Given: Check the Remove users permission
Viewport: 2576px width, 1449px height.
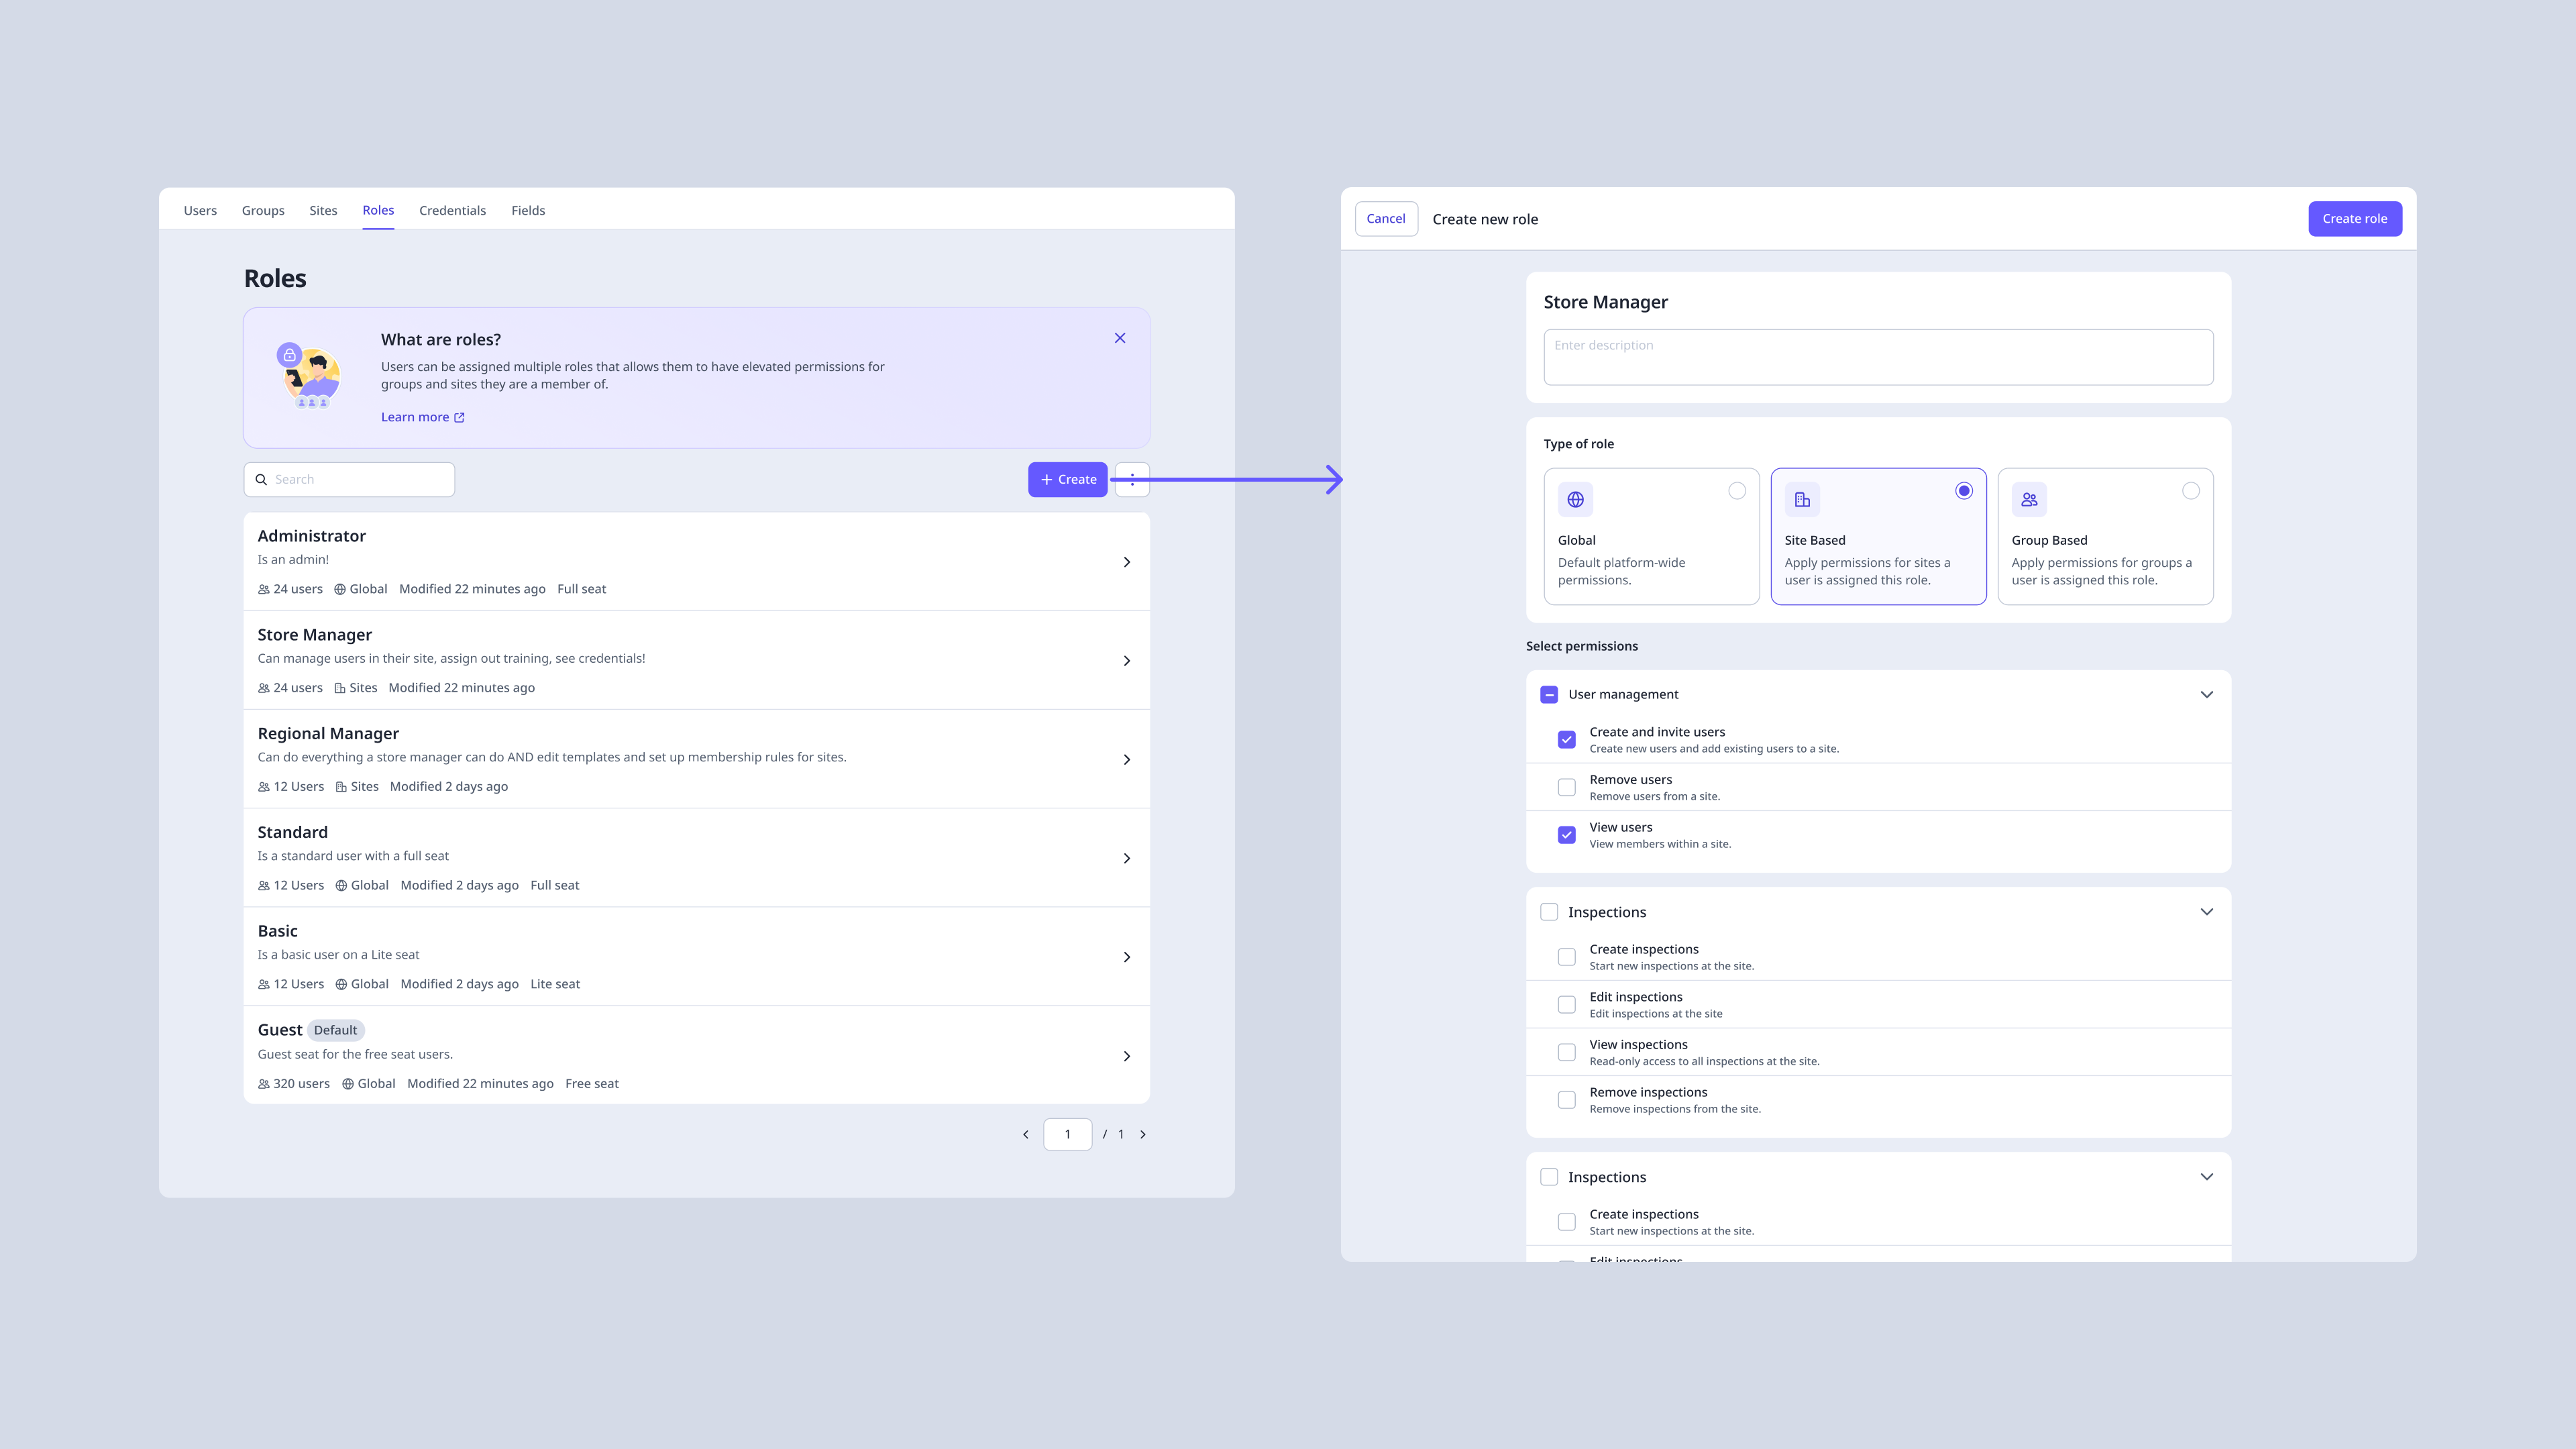Looking at the screenshot, I should [1567, 787].
